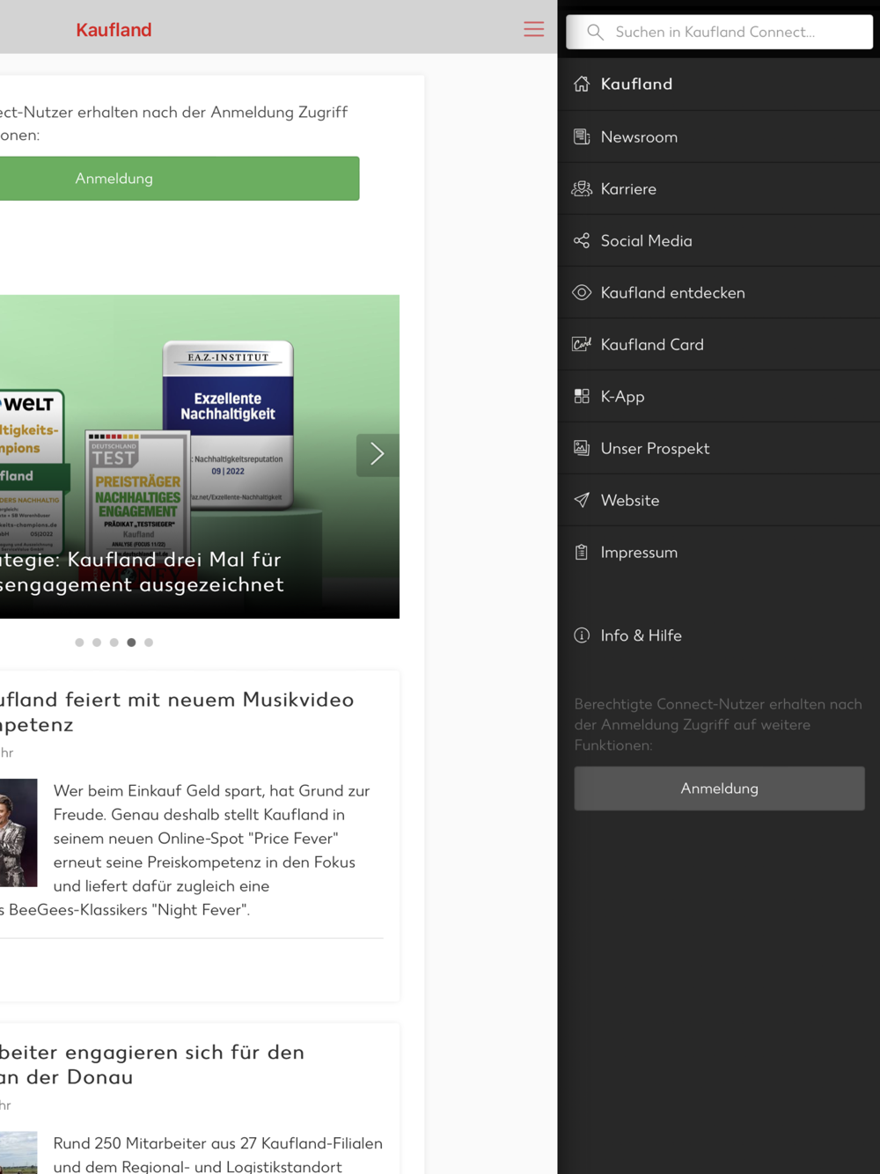Advance the carousel with the right arrow

tap(378, 454)
